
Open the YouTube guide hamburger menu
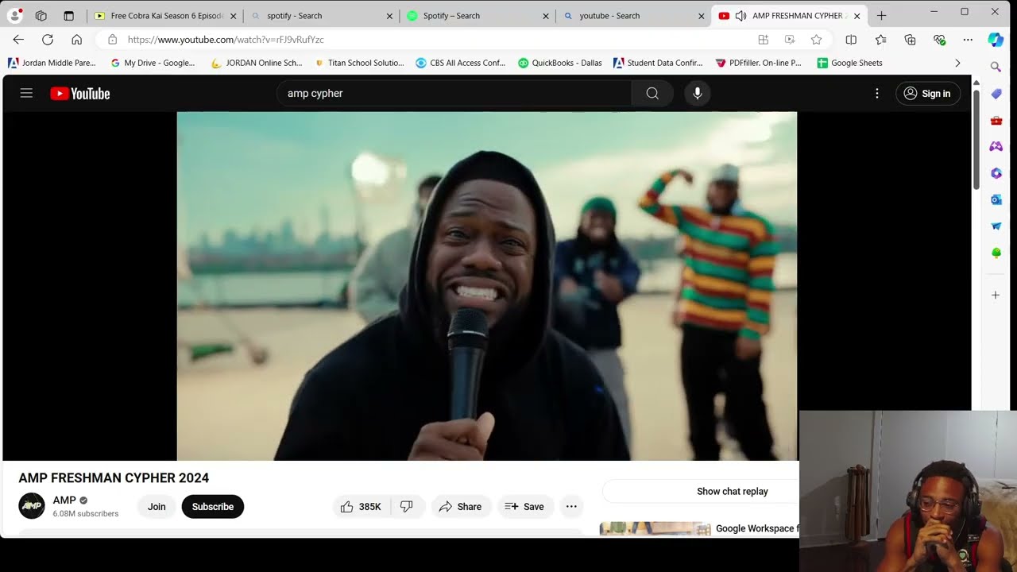tap(26, 93)
